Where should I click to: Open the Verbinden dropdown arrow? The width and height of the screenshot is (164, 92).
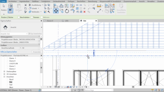(41, 12)
